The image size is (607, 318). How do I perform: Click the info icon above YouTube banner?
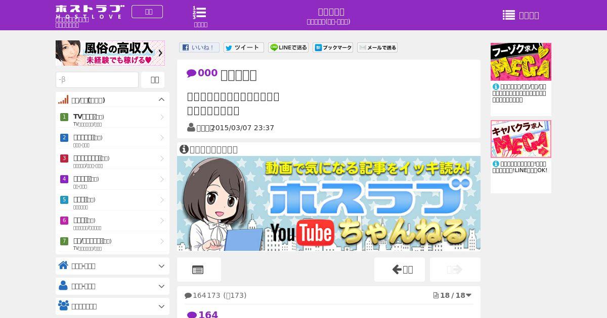[x=184, y=149]
